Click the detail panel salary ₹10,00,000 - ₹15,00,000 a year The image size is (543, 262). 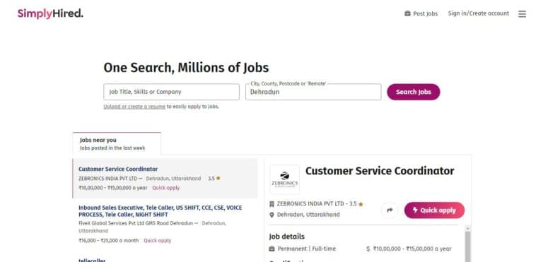[412, 249]
